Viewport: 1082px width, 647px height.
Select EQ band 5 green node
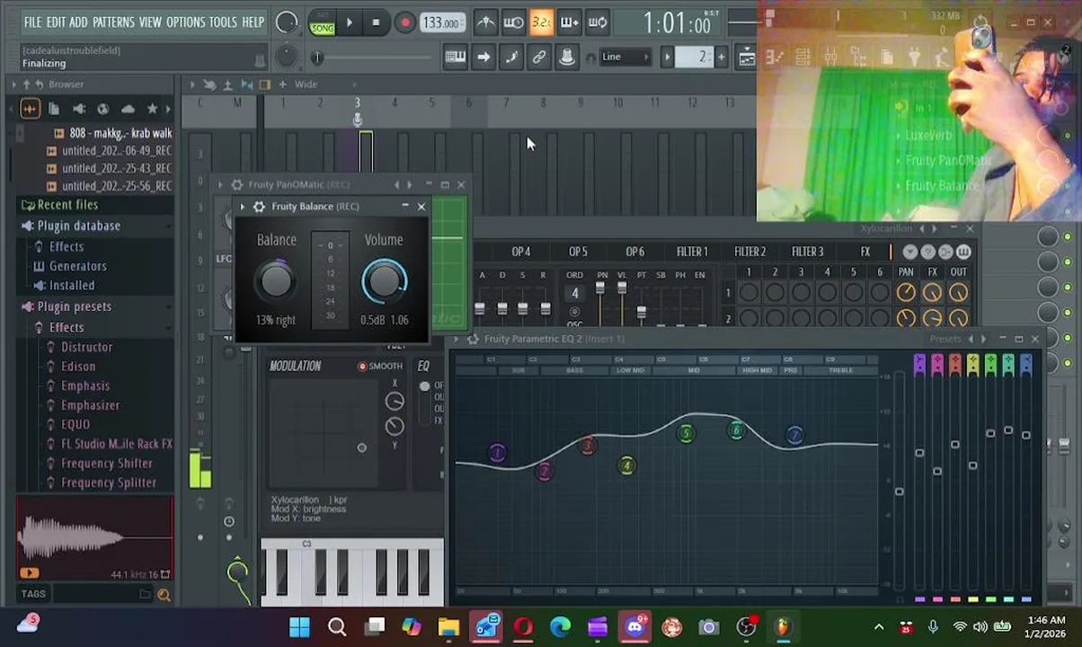tap(686, 435)
